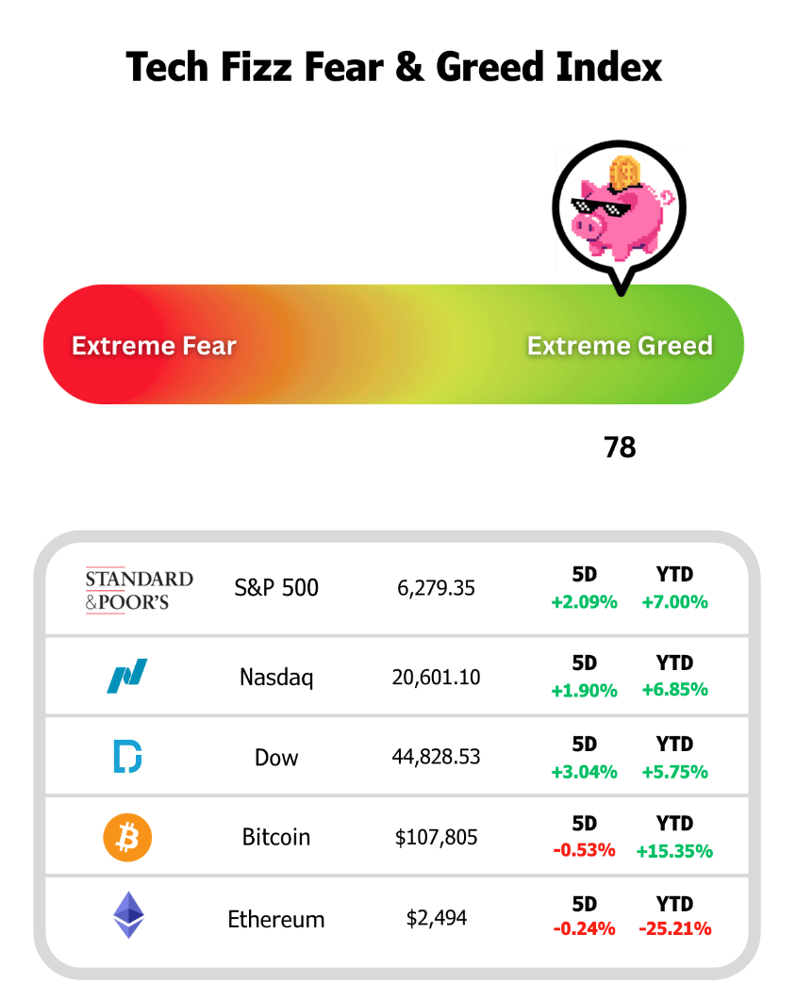The image size is (796, 999).
Task: Click the Ethereum YTD -25.21% value
Action: [x=675, y=928]
